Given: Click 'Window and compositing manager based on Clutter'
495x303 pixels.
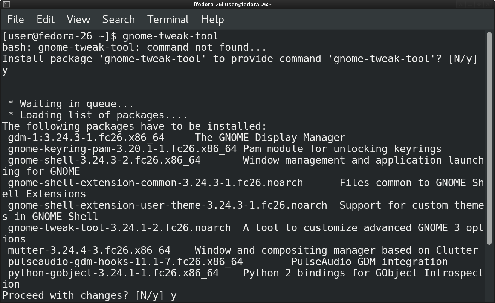Looking at the screenshot, I should pos(336,250).
